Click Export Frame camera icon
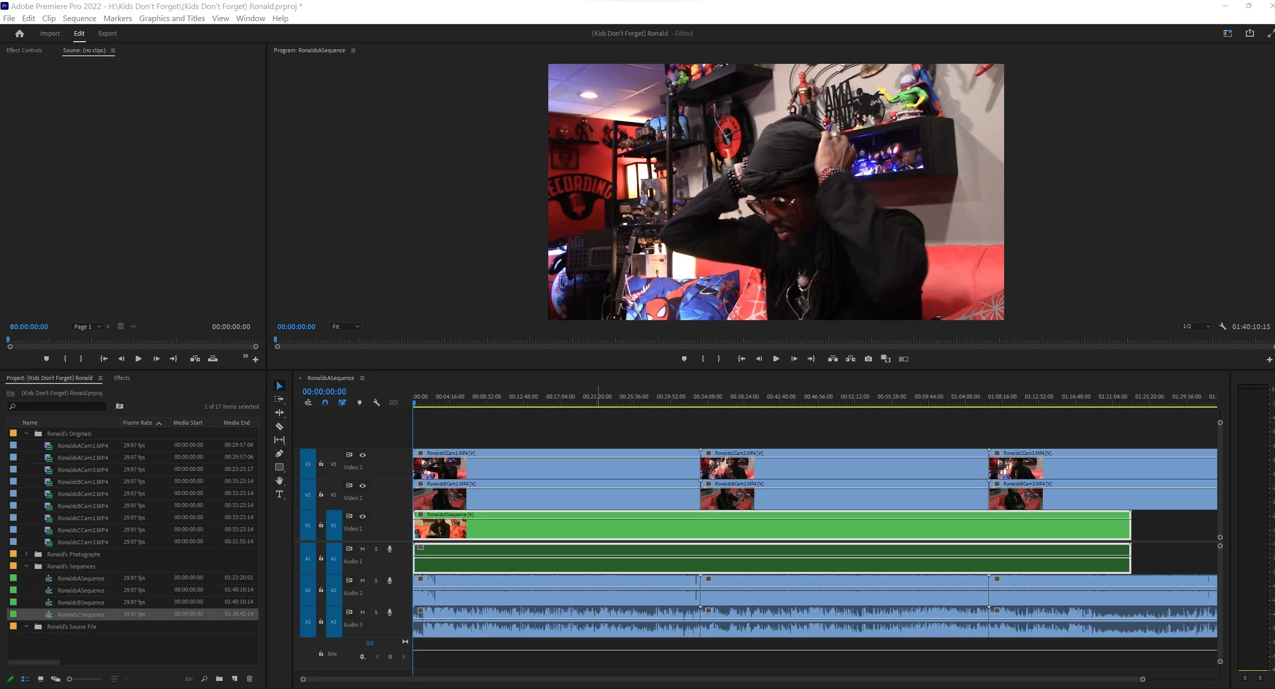This screenshot has width=1275, height=689. [868, 359]
